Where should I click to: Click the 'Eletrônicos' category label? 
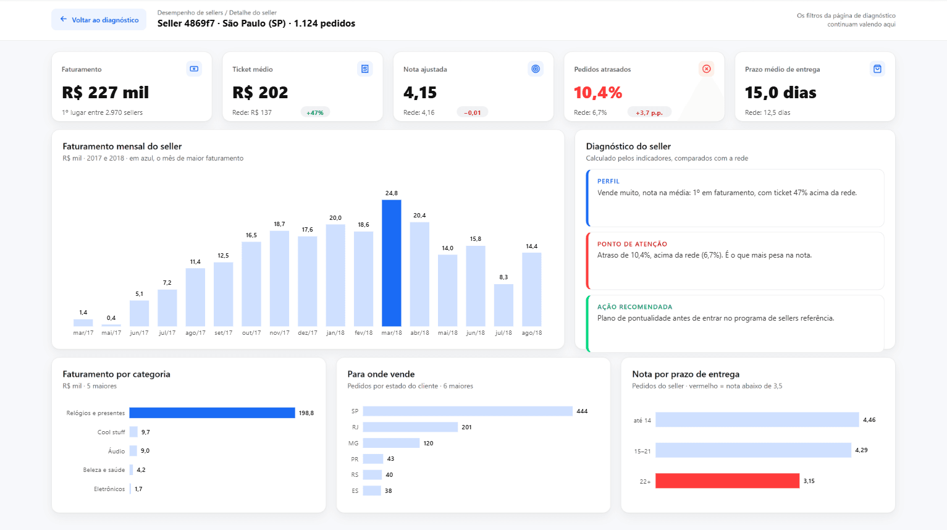pos(109,489)
